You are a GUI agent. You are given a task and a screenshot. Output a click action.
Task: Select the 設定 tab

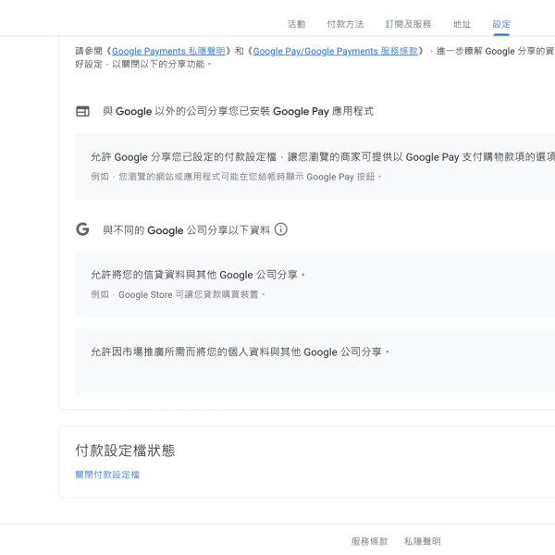pyautogui.click(x=501, y=24)
